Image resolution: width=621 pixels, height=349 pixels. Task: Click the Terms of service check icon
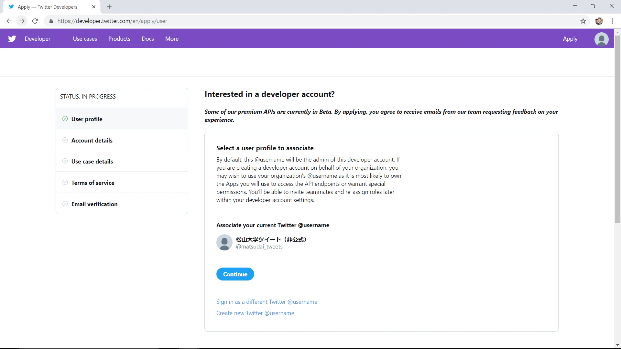[x=65, y=182]
